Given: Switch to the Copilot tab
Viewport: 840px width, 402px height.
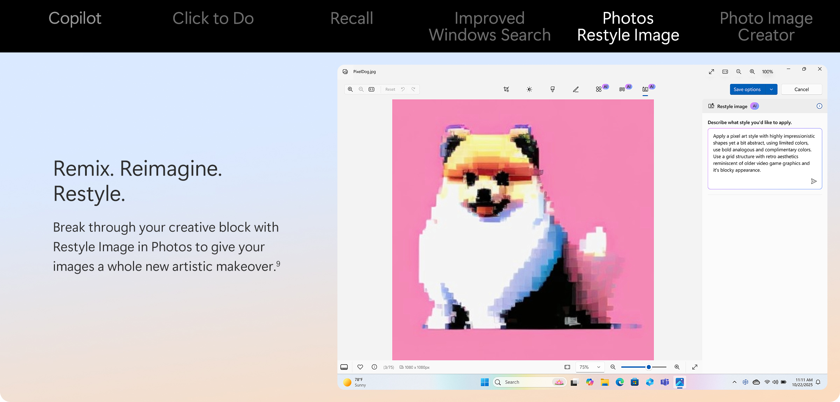Looking at the screenshot, I should tap(75, 18).
